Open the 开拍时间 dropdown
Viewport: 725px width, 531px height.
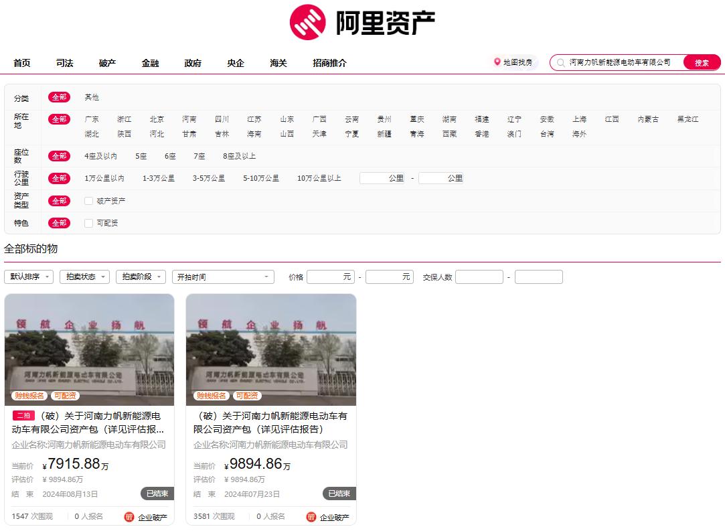point(223,277)
